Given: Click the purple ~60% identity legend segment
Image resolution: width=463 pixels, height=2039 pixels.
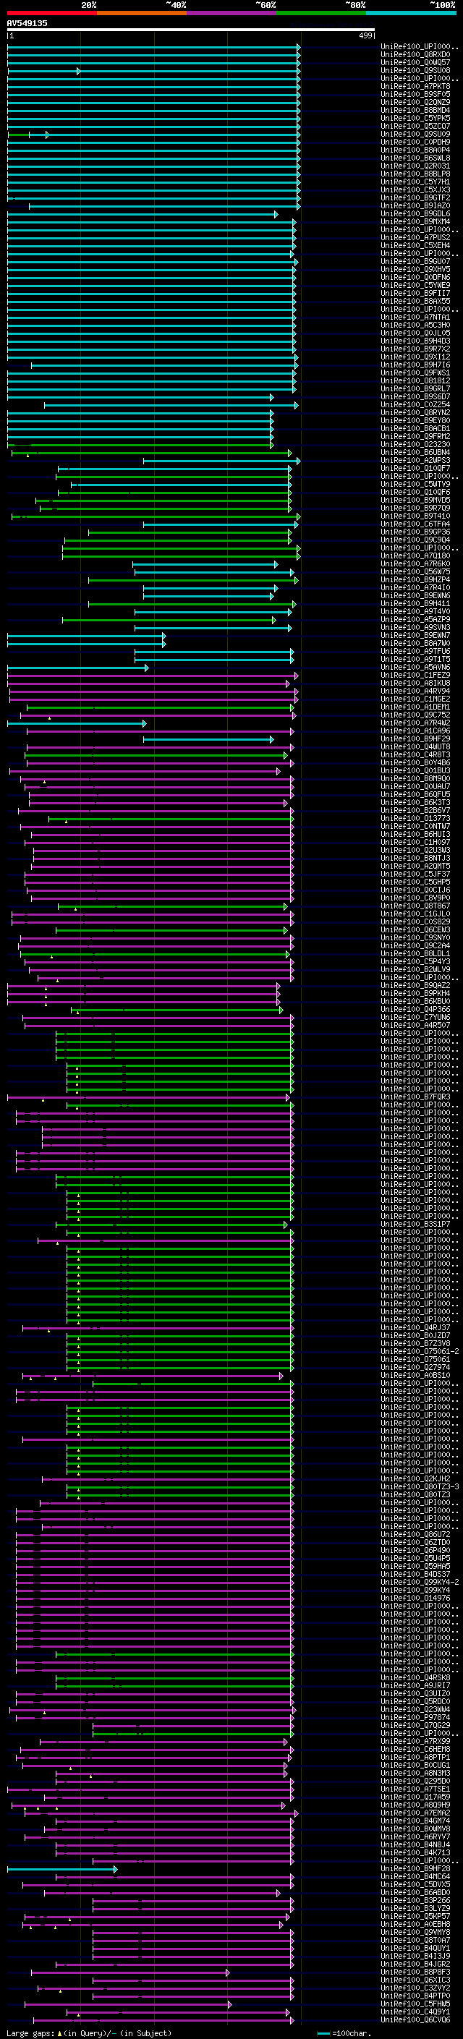Looking at the screenshot, I should [232, 13].
